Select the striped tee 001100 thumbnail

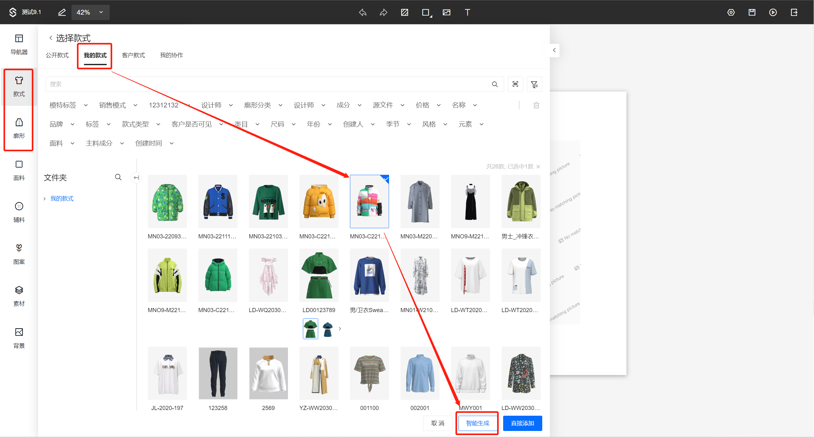369,373
